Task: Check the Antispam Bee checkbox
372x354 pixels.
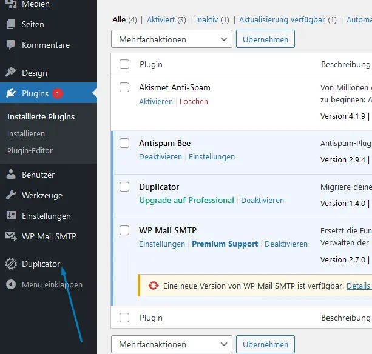Action: click(124, 143)
